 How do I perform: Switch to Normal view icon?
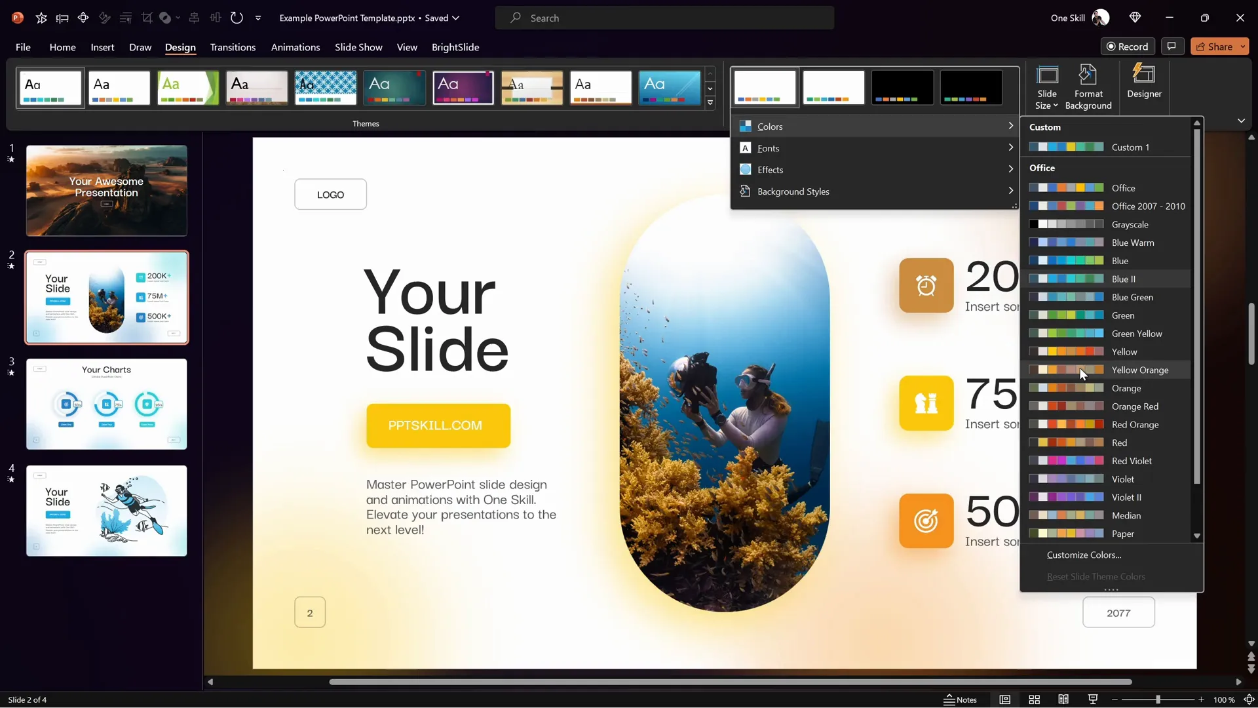click(x=1004, y=699)
